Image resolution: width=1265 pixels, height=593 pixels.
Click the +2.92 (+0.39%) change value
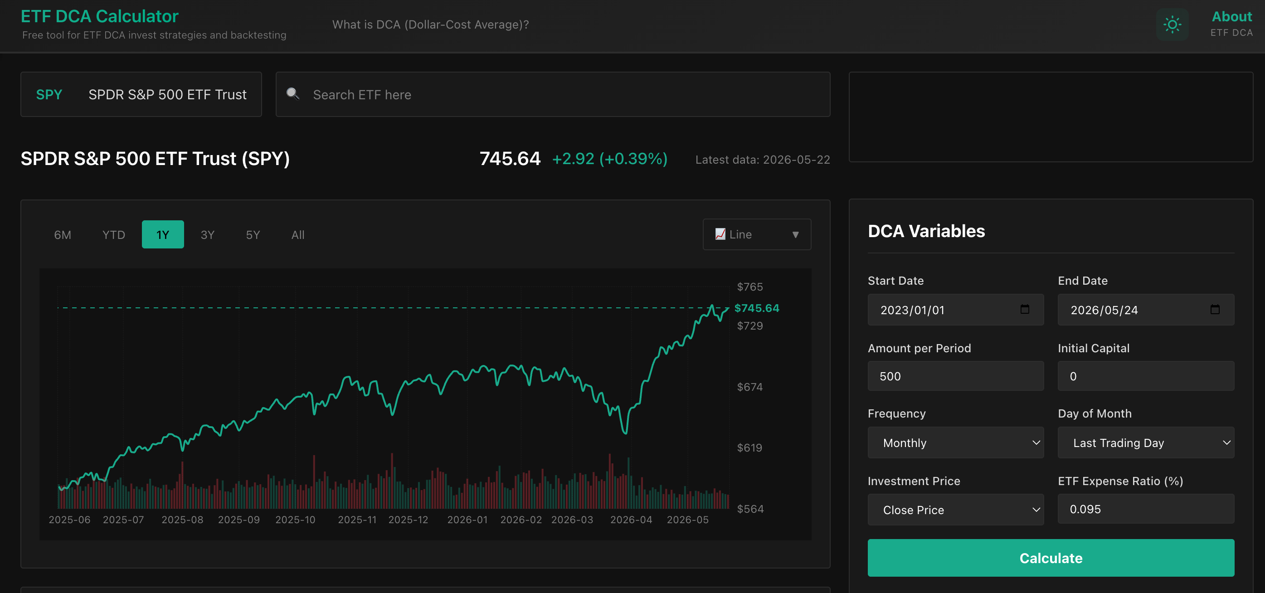point(609,159)
